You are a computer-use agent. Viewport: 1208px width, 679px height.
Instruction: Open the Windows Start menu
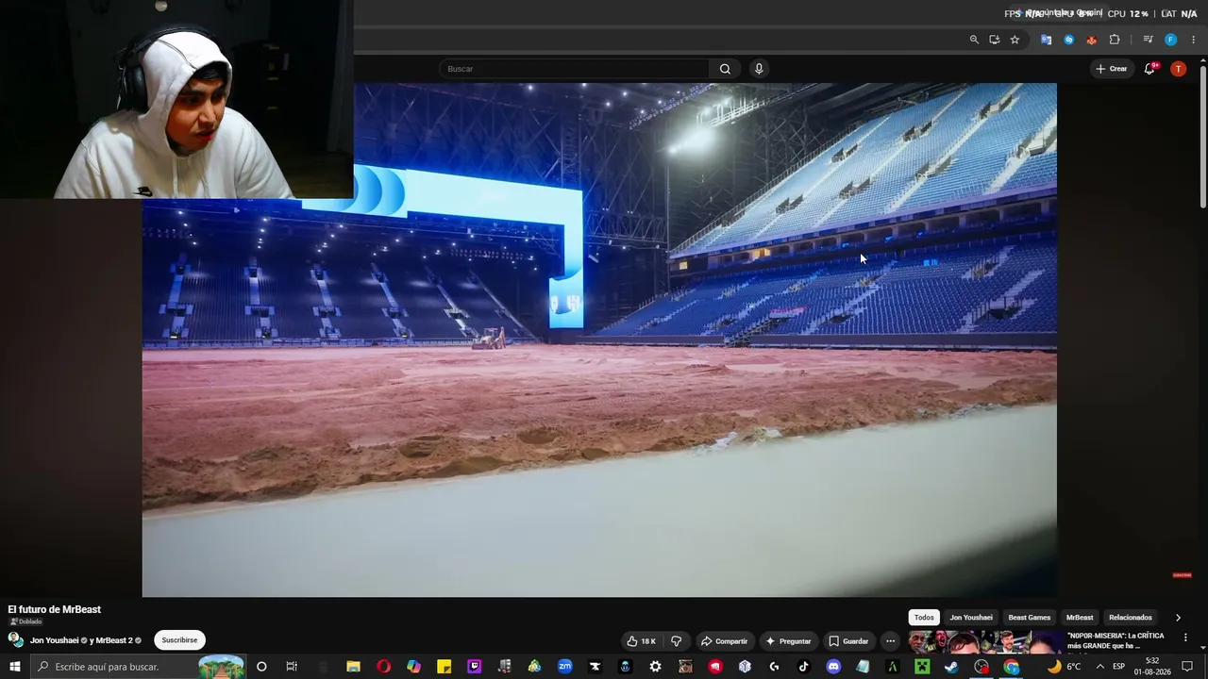14,667
